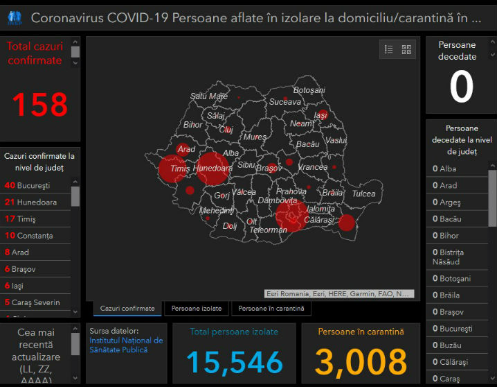
Task: Click scrollbar thumb in deaths county list
Action: coord(492,198)
